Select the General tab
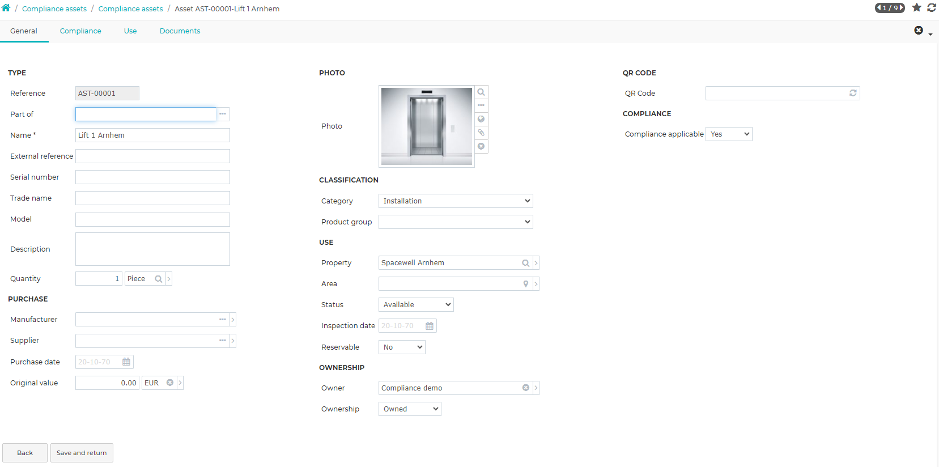Image resolution: width=939 pixels, height=467 pixels. [x=24, y=31]
